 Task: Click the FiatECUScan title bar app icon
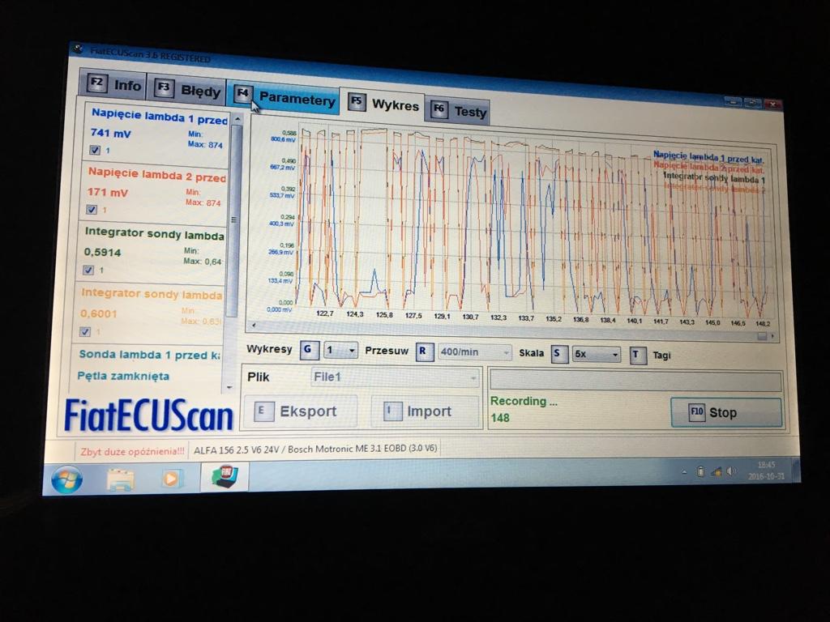point(79,49)
